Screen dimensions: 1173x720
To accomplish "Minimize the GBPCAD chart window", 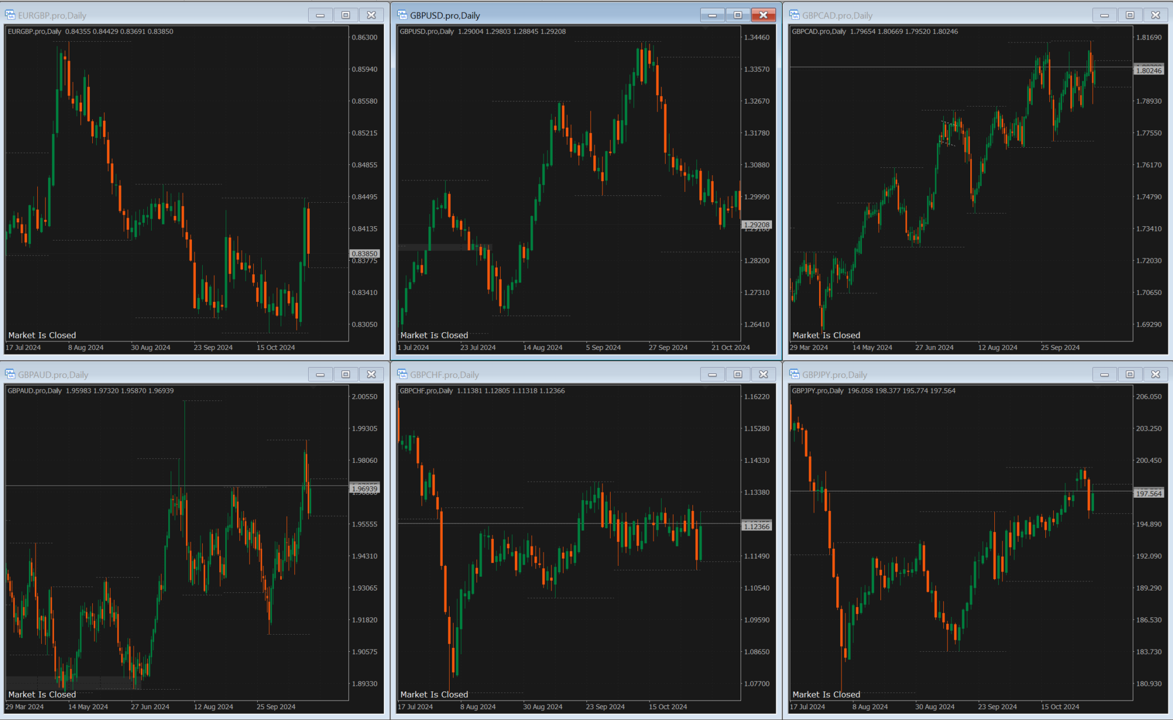I will (1104, 15).
